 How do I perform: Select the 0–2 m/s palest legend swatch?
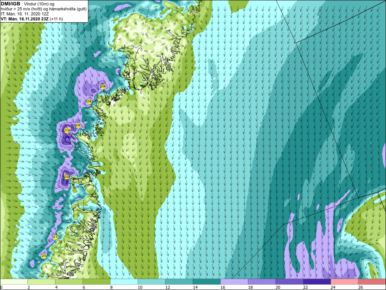click(14, 282)
